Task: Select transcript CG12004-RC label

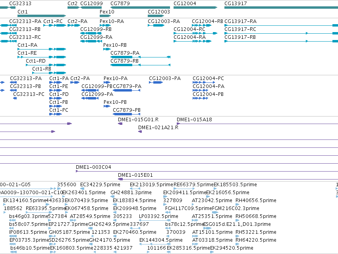Action: point(189,29)
